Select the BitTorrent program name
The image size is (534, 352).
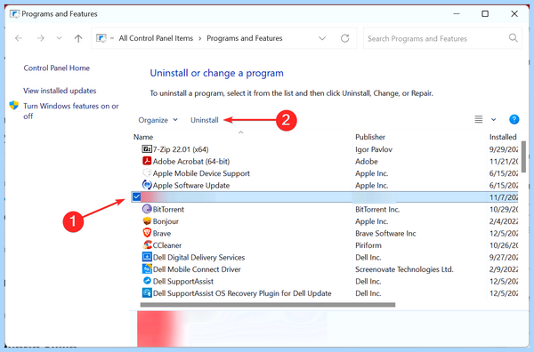click(x=168, y=209)
